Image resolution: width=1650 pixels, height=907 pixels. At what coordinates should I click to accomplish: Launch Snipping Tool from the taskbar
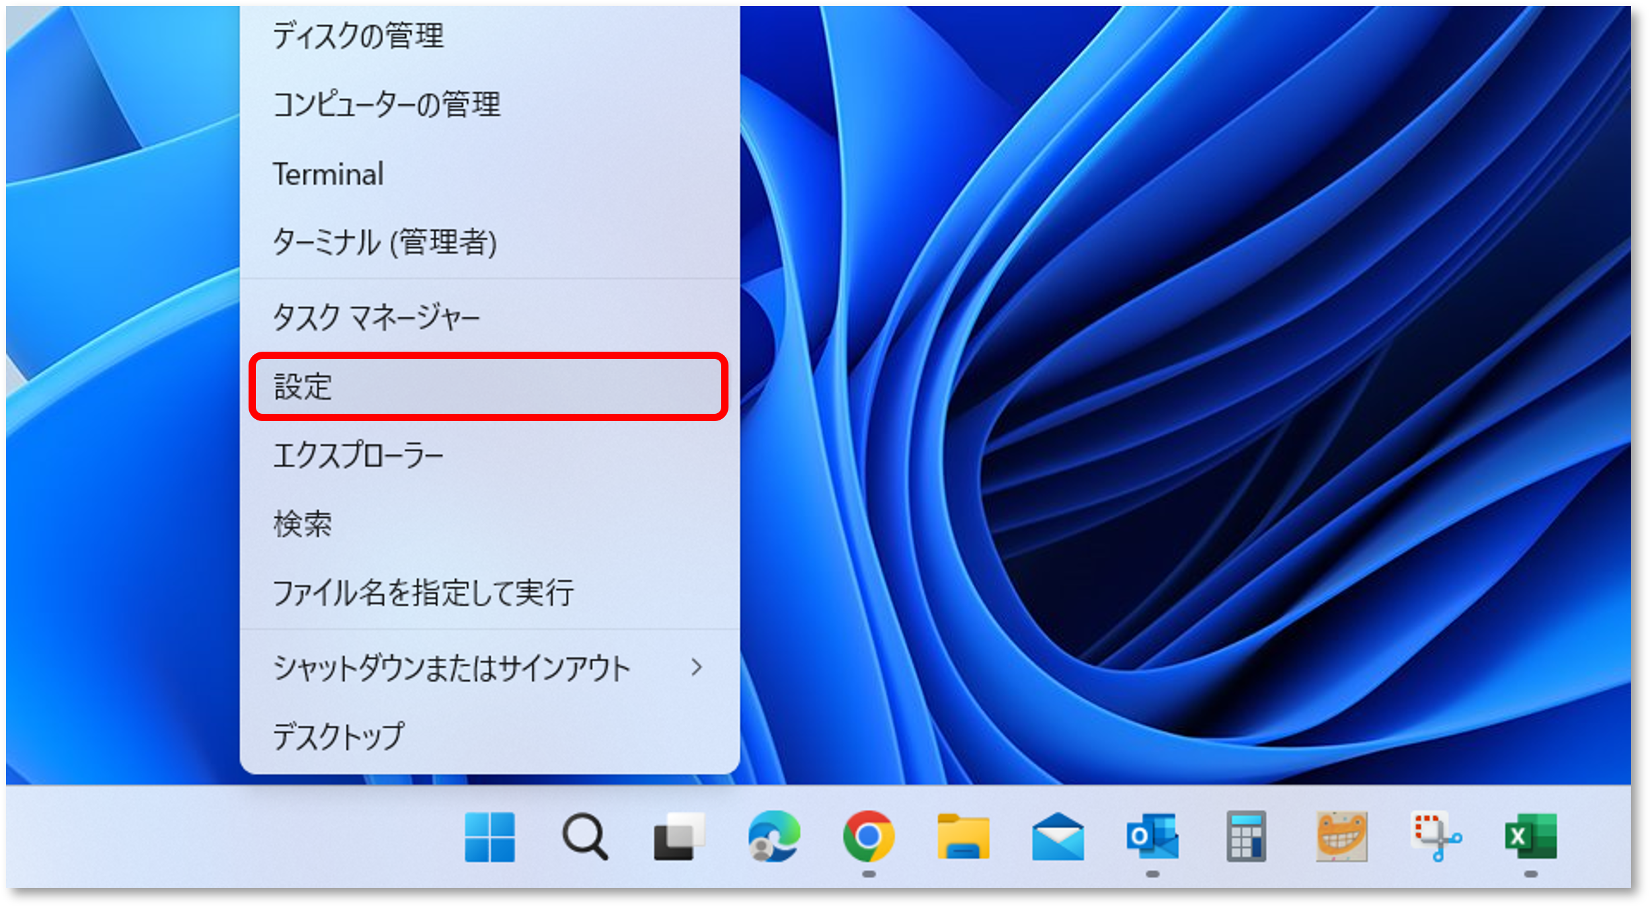click(x=1436, y=836)
